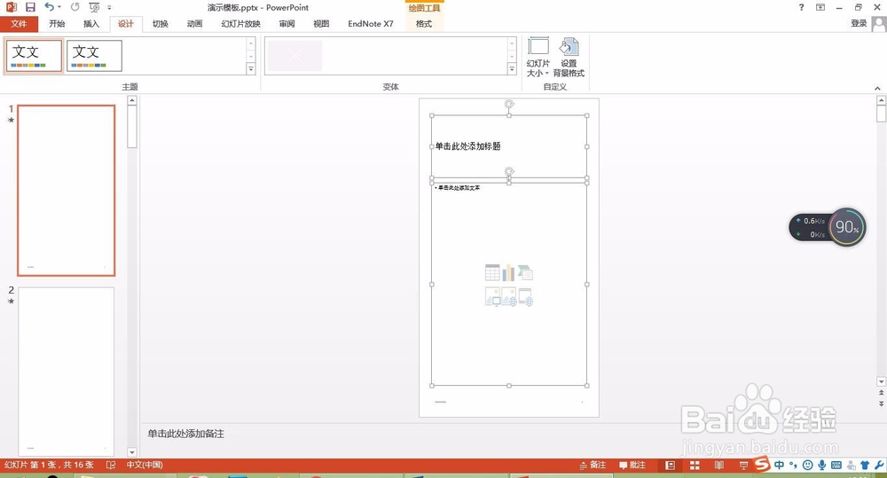Insert a picture via the placeholder picture icon
Image resolution: width=887 pixels, height=478 pixels.
coord(492,296)
